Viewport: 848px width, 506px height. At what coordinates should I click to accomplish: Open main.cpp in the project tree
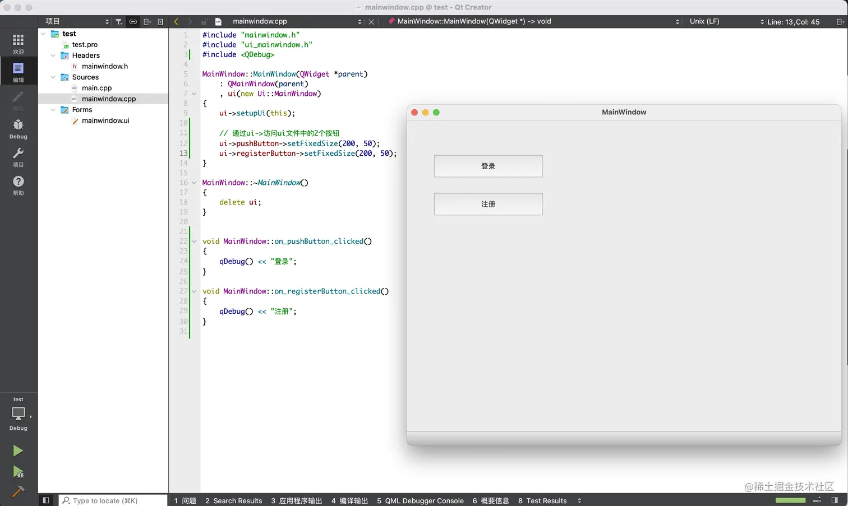96,88
